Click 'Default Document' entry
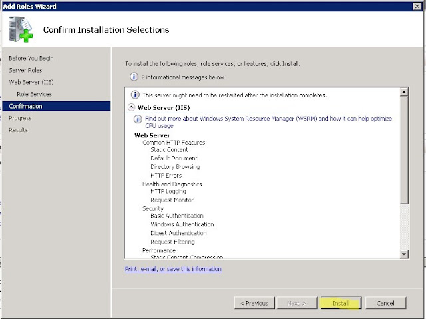This screenshot has width=426, height=319. (174, 158)
